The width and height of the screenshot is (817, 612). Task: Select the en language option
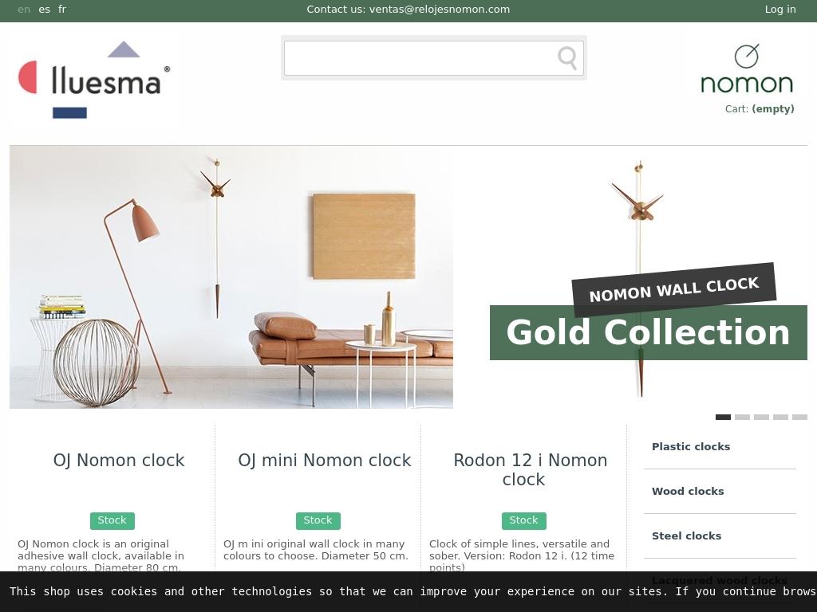tap(24, 10)
